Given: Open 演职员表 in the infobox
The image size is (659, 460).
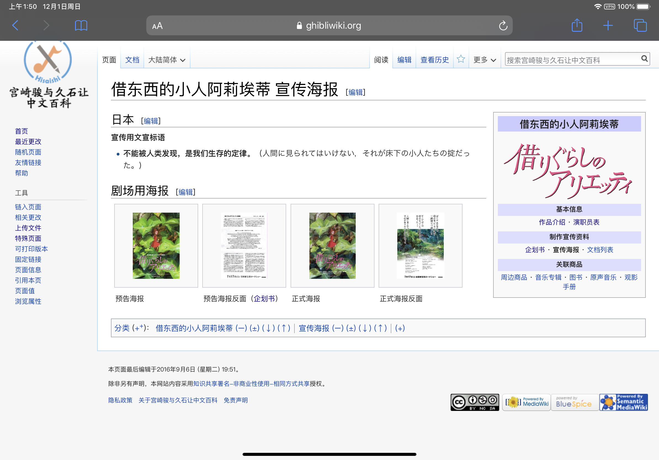Looking at the screenshot, I should pyautogui.click(x=586, y=222).
